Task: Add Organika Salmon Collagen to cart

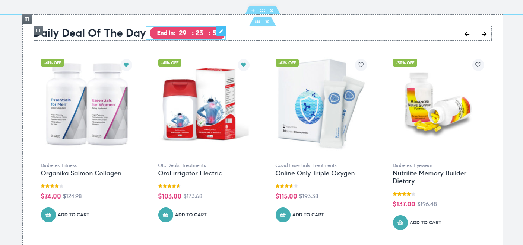Action: pyautogui.click(x=65, y=215)
